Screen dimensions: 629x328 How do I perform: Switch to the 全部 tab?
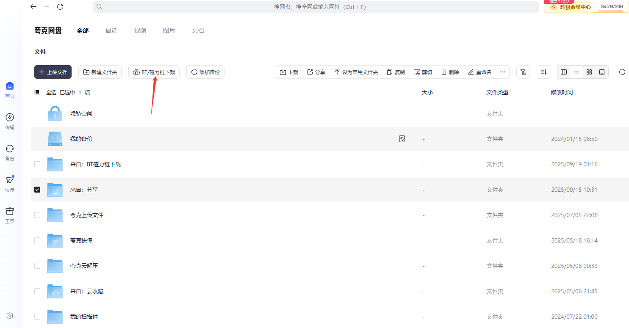click(83, 30)
